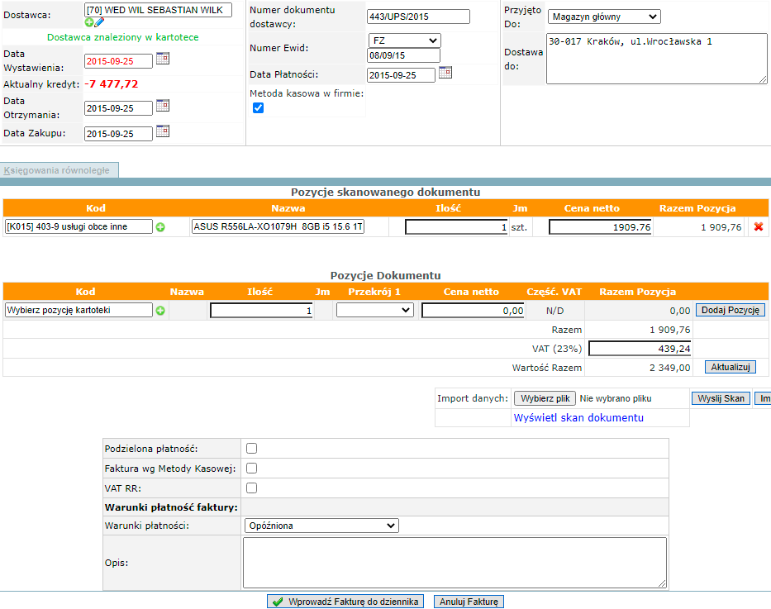
Task: Enable Podzielona płatność checkbox
Action: [x=252, y=448]
